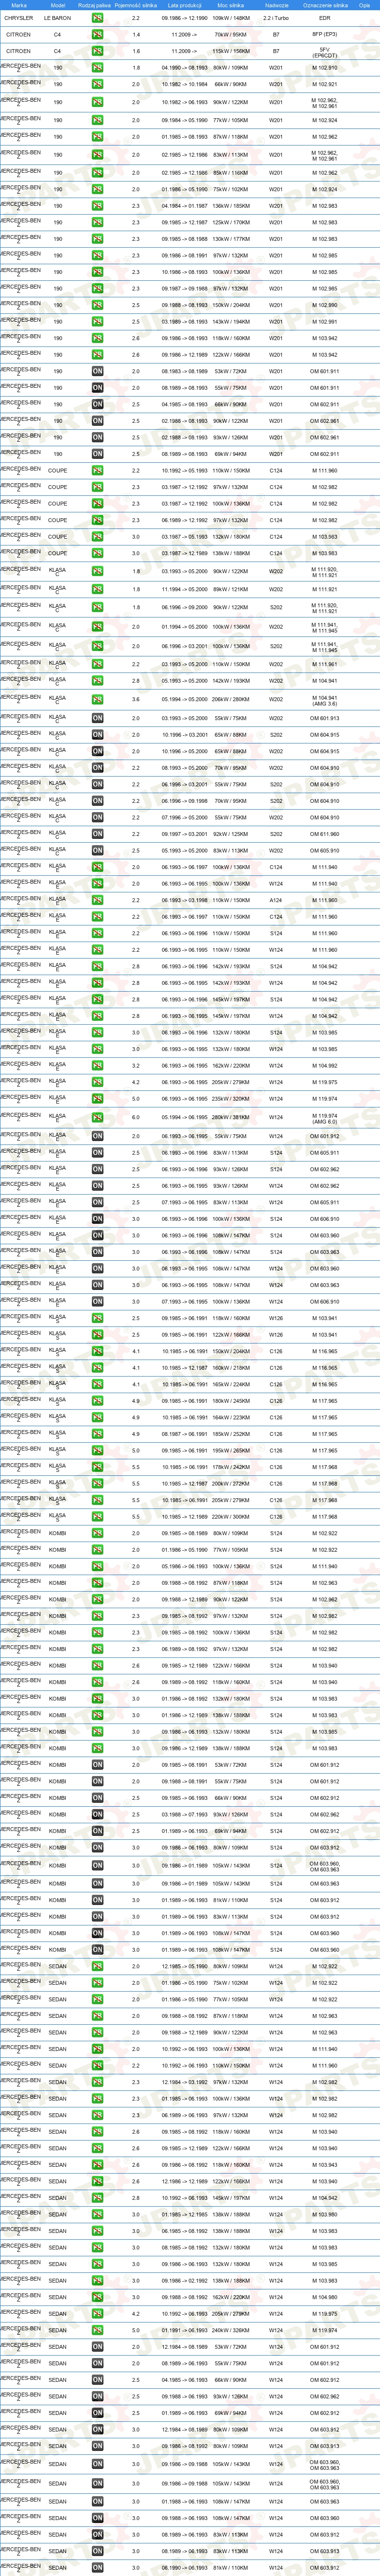380x2576 pixels.
Task: Click the petrol icon in the 190 M 102.910 row
Action: pyautogui.click(x=97, y=68)
